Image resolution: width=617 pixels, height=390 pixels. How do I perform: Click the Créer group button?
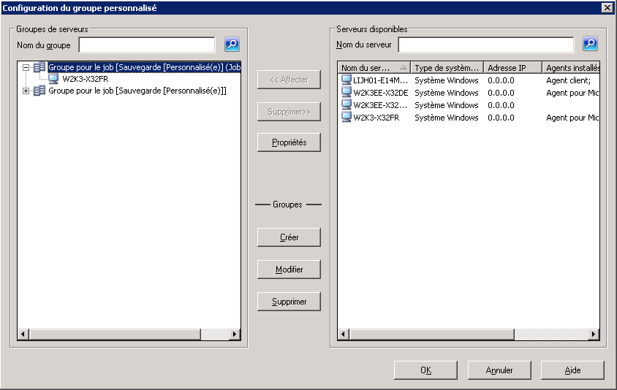(x=289, y=237)
